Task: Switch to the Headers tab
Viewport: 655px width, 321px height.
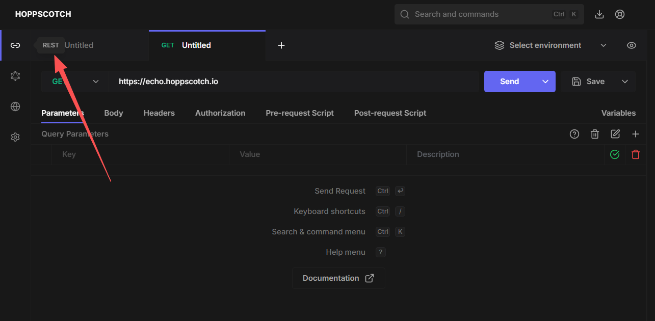Action: pyautogui.click(x=159, y=113)
